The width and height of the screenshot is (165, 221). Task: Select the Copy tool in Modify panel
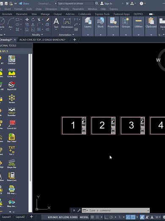tap(27, 25)
